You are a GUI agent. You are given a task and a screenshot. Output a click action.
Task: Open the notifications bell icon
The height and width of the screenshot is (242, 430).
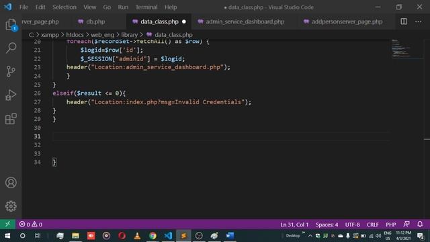pyautogui.click(x=420, y=224)
